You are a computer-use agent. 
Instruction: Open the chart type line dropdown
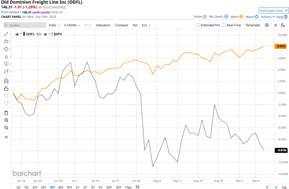point(88,25)
